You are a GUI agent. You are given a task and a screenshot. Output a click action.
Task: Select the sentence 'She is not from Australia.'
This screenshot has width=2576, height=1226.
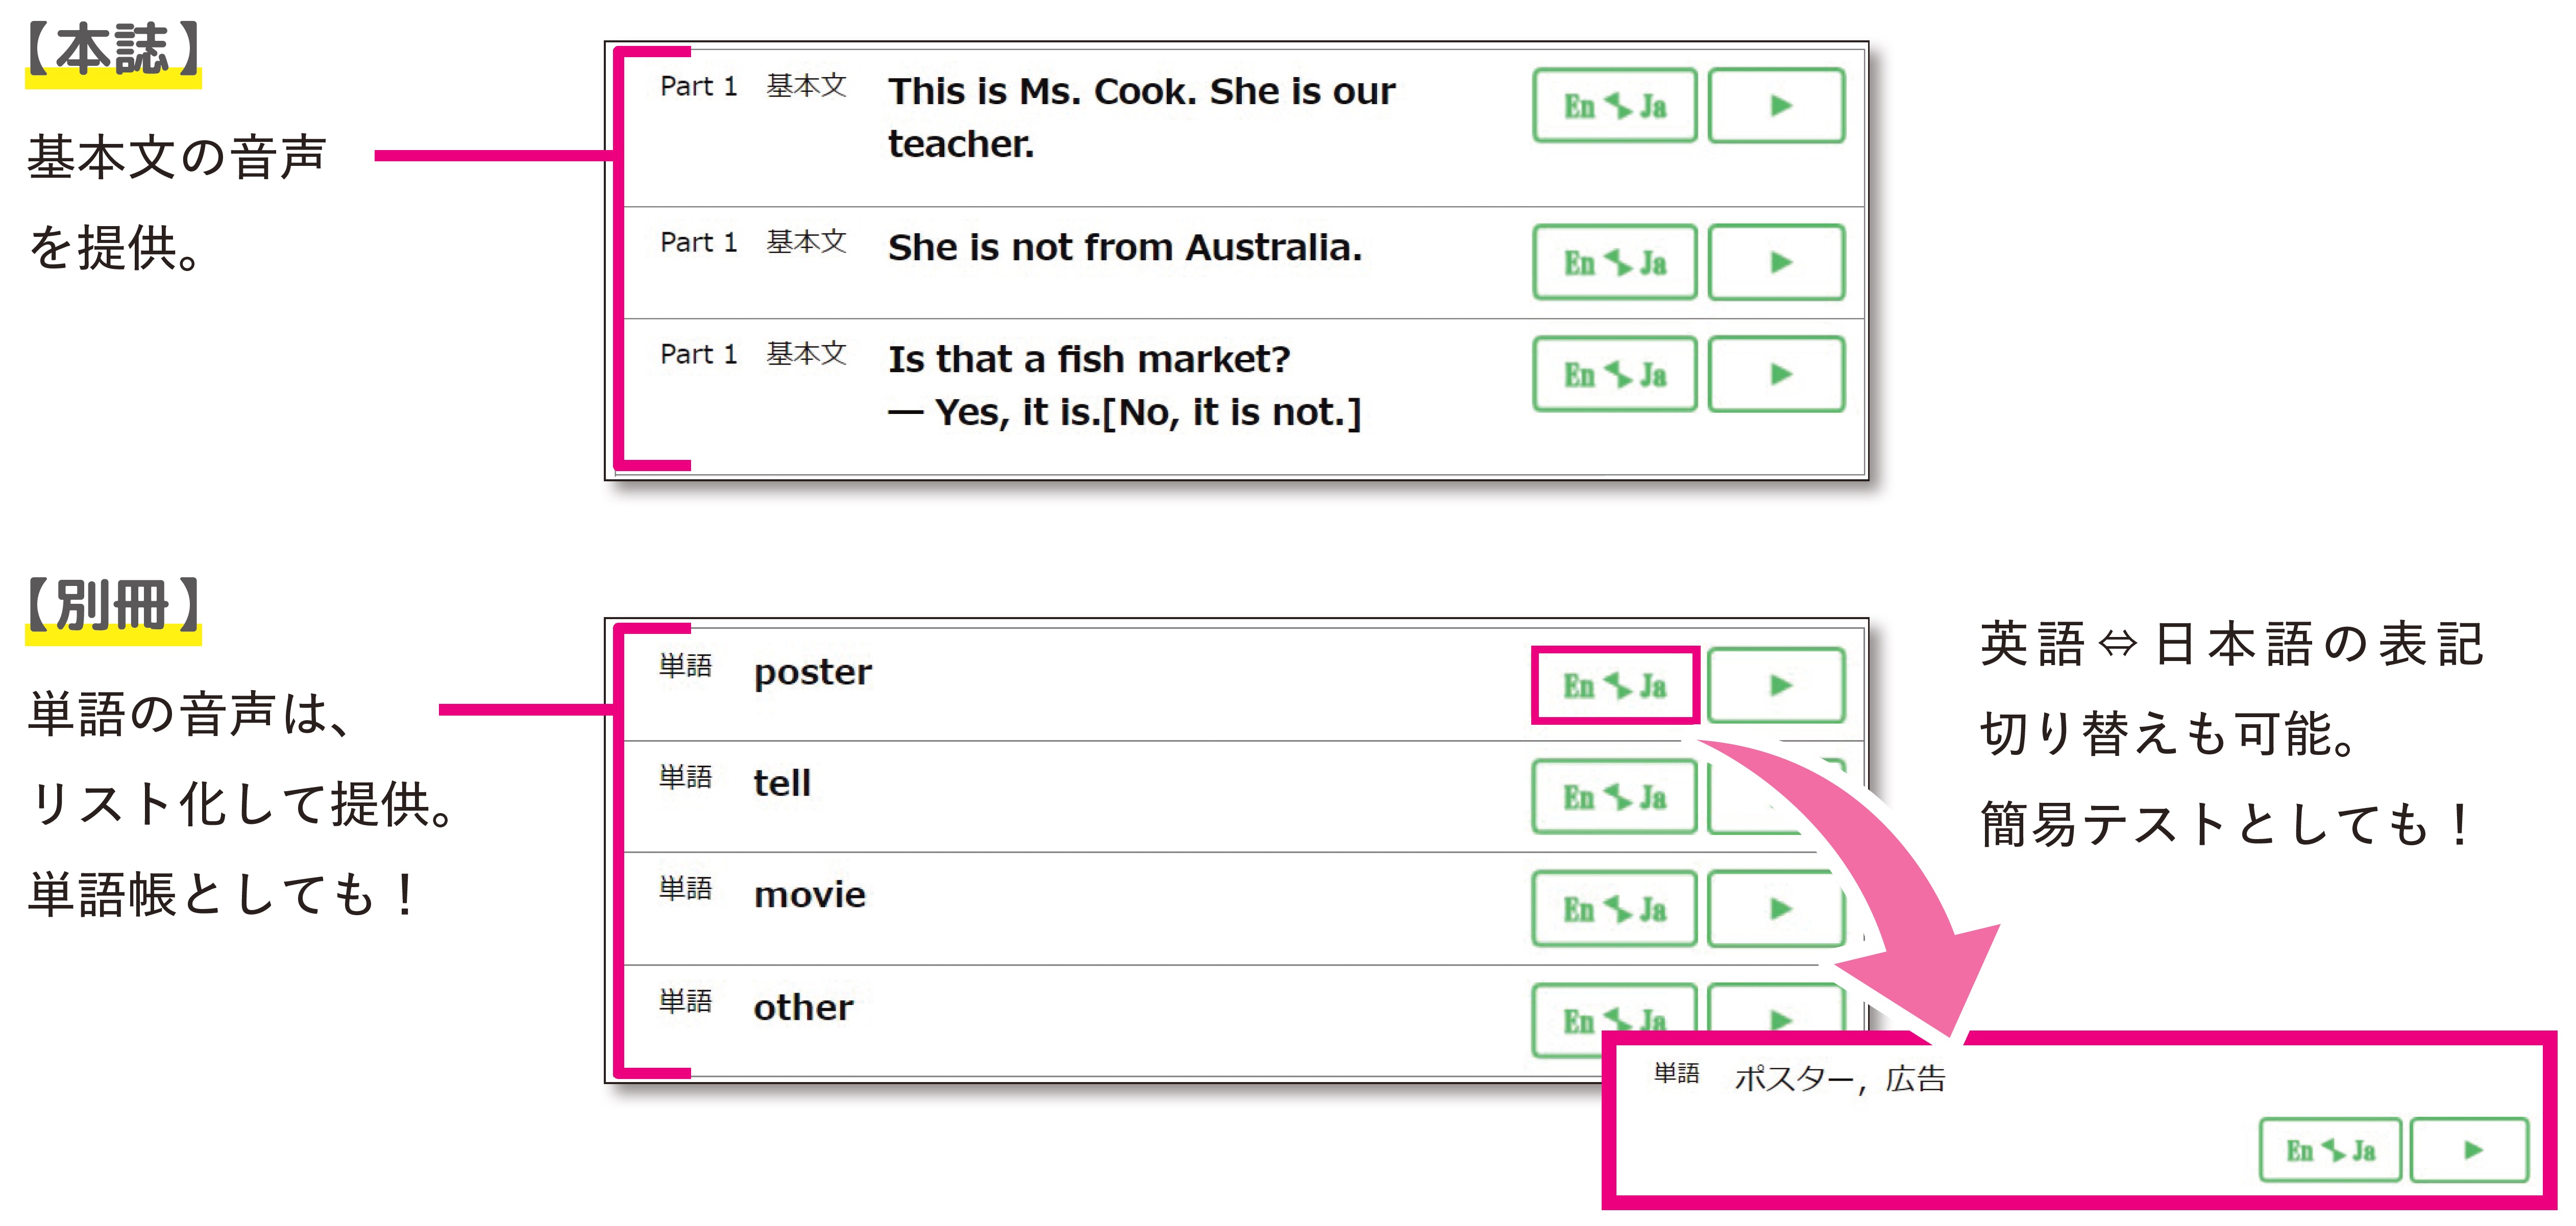tap(1125, 247)
